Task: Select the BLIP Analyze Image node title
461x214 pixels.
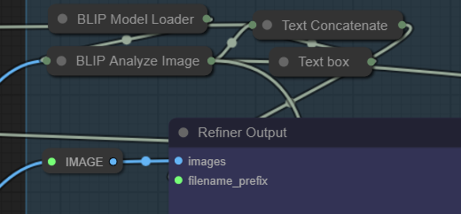Action: 138,61
